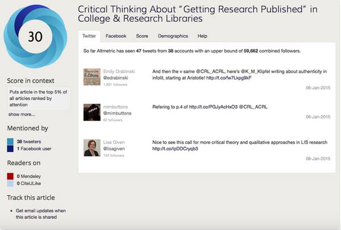Expand 'show more...' under Score in context

(x=21, y=114)
